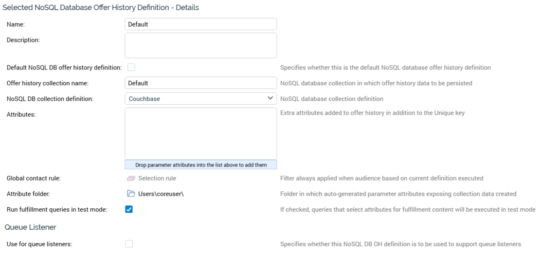This screenshot has width=541, height=255.
Task: Click the Selected NoSQL Database Offer History title
Action: coord(101,8)
